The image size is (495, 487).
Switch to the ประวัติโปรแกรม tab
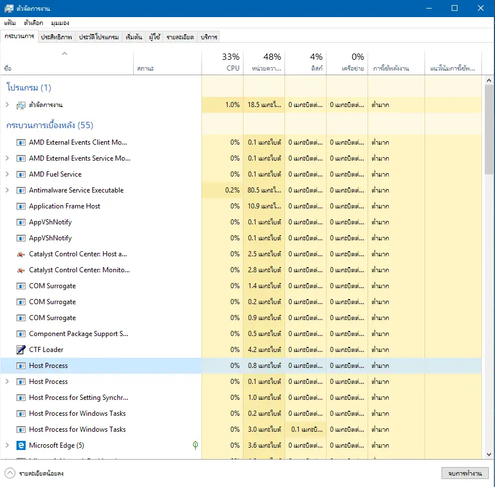pyautogui.click(x=99, y=37)
